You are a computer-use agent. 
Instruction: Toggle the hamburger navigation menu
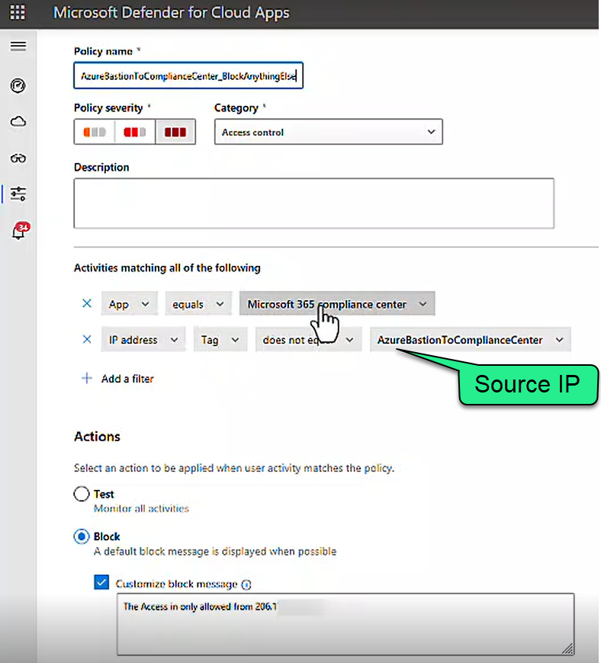(x=18, y=46)
